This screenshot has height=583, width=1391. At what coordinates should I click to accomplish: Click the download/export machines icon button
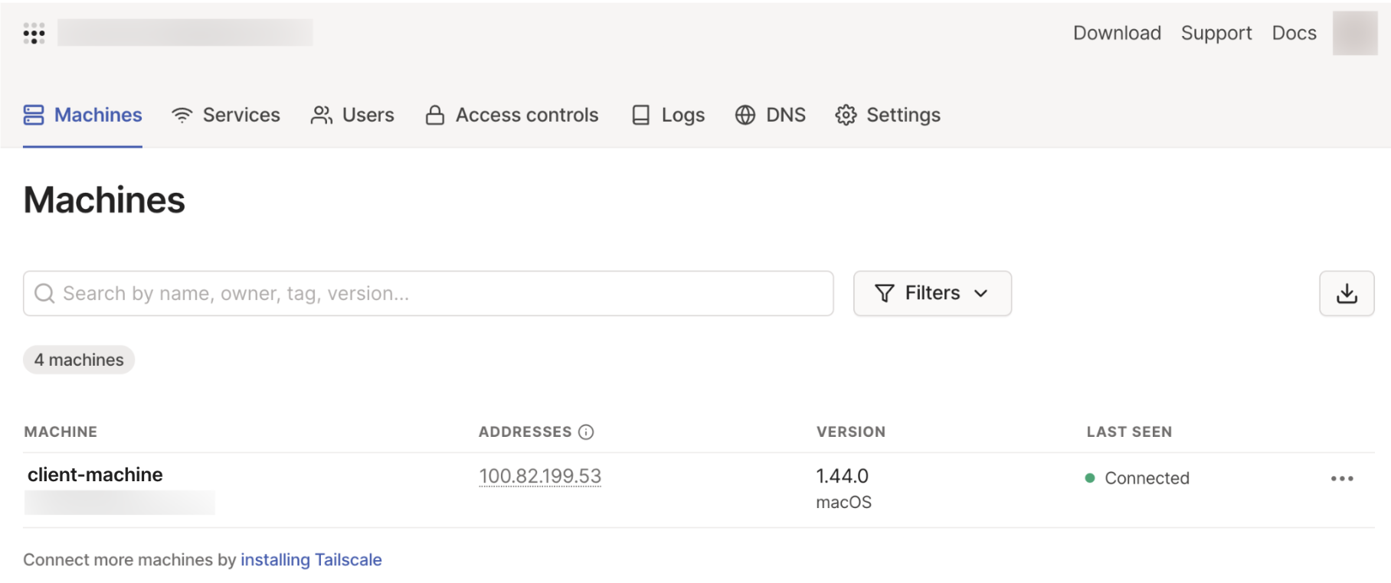[x=1346, y=293]
